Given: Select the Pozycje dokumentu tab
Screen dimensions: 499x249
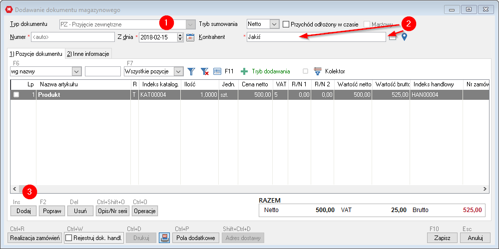Looking at the screenshot, I should [x=36, y=54].
